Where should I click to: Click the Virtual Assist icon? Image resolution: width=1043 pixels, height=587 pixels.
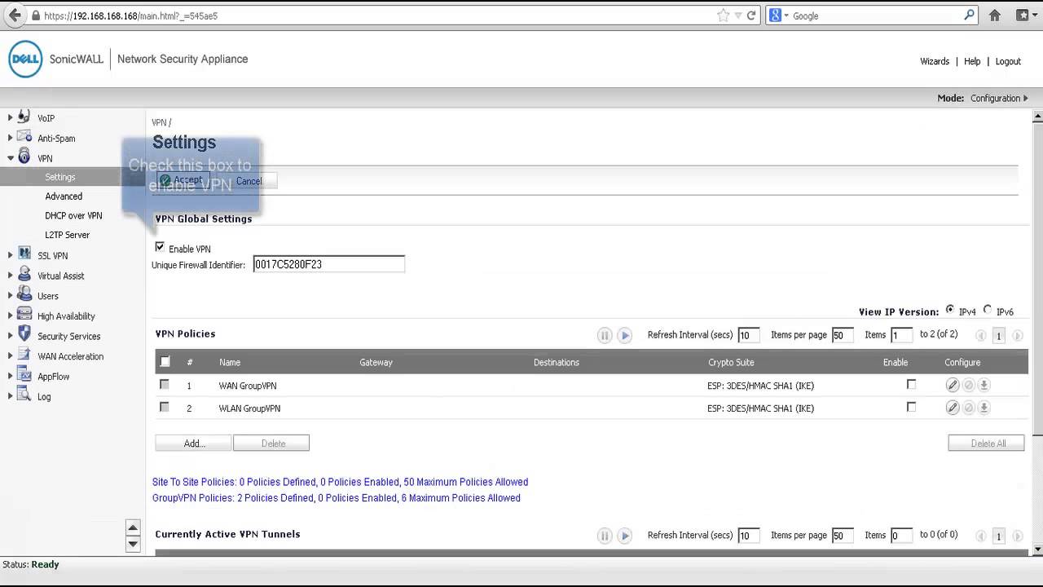pyautogui.click(x=24, y=276)
